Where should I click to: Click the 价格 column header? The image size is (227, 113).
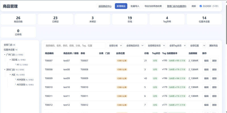pyautogui.click(x=146, y=53)
